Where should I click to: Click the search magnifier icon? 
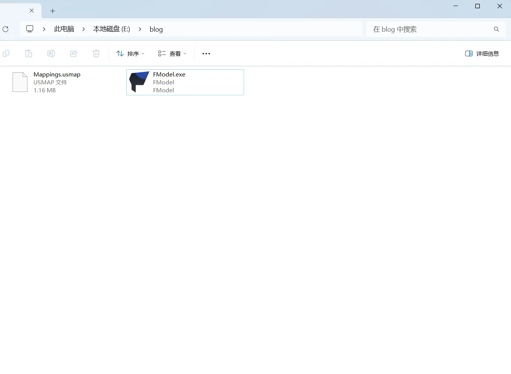pos(496,29)
